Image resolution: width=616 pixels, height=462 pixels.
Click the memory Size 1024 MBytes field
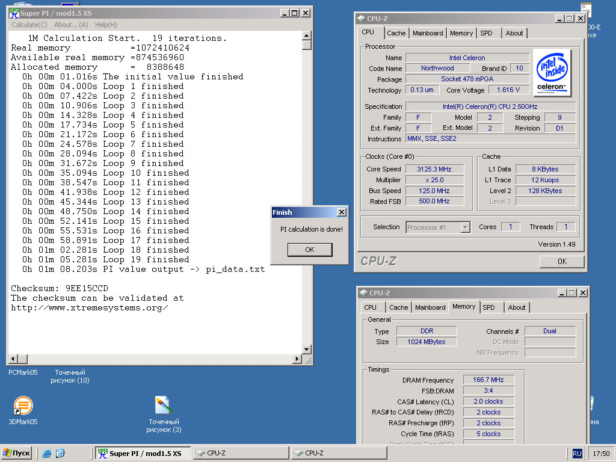[427, 342]
